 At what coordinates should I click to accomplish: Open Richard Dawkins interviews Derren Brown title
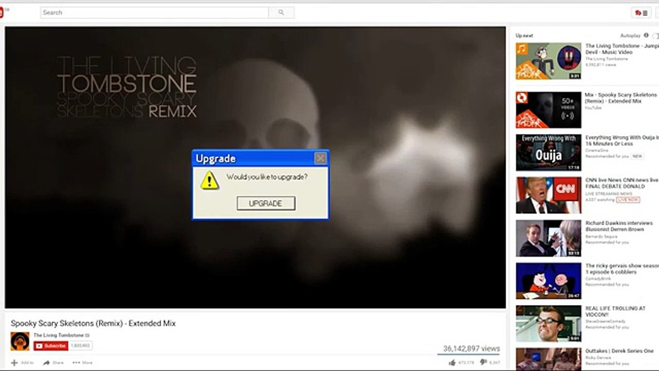[619, 226]
